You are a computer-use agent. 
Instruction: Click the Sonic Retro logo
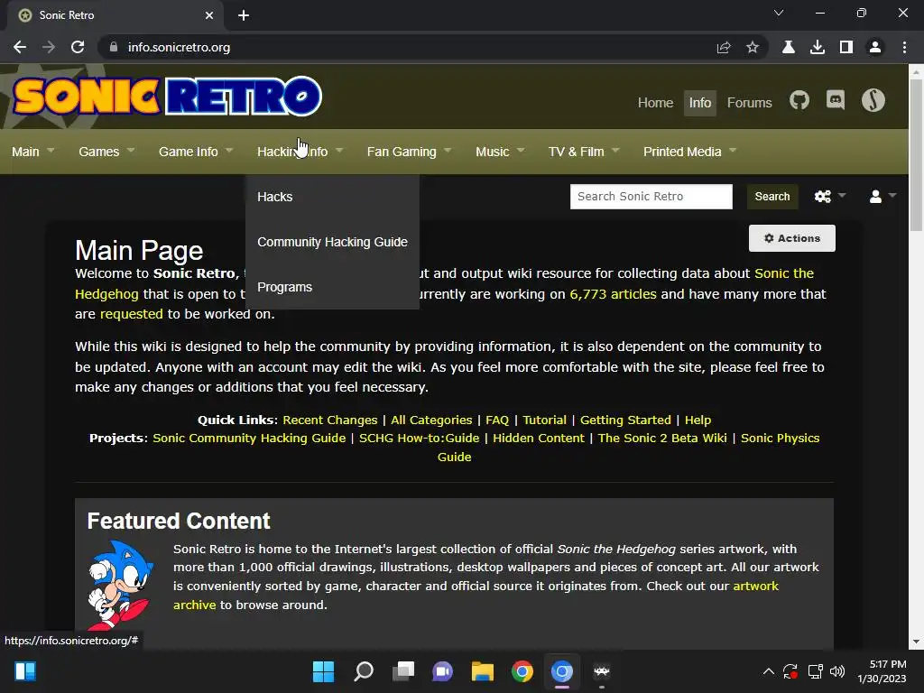pyautogui.click(x=167, y=96)
